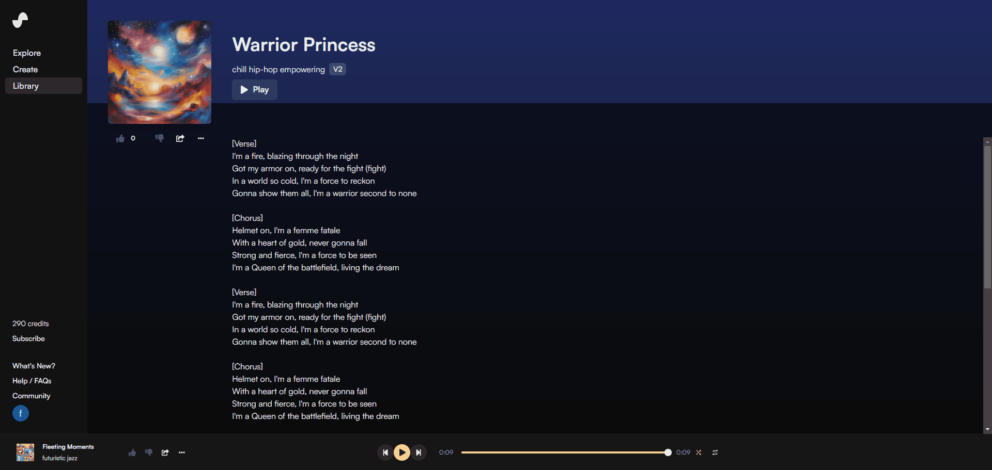992x470 pixels.
Task: Toggle shuffle mode in player
Action: click(699, 452)
